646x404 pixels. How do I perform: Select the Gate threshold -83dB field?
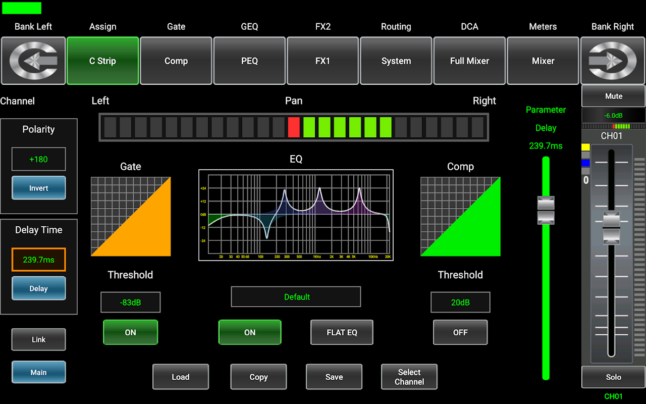(131, 302)
